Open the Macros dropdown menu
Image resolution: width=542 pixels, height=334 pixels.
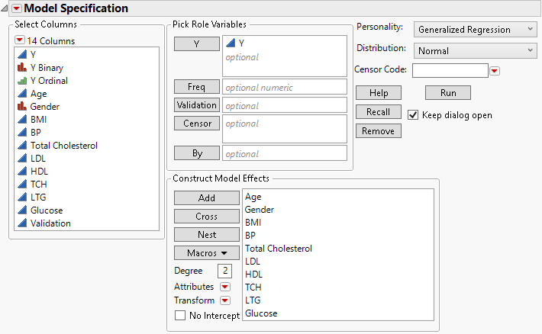pos(206,252)
